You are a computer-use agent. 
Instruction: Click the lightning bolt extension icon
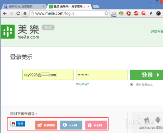151,13
